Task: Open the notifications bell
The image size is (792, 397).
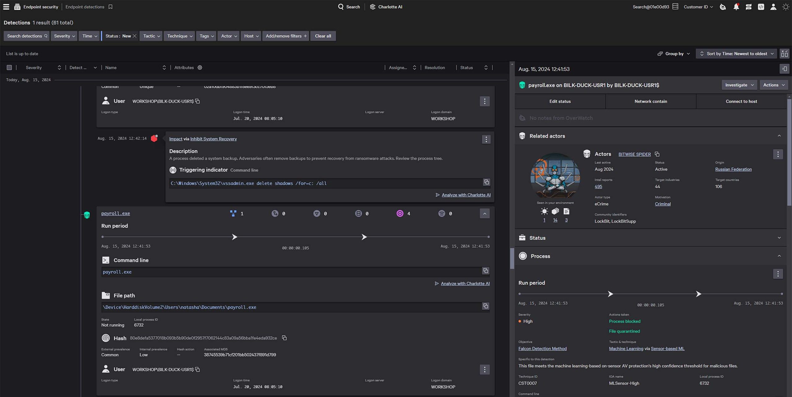Action: [x=736, y=7]
